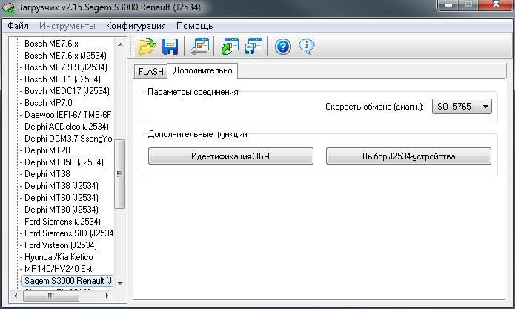Click the save floppy disk icon
Image resolution: width=515 pixels, height=309 pixels.
pos(170,47)
